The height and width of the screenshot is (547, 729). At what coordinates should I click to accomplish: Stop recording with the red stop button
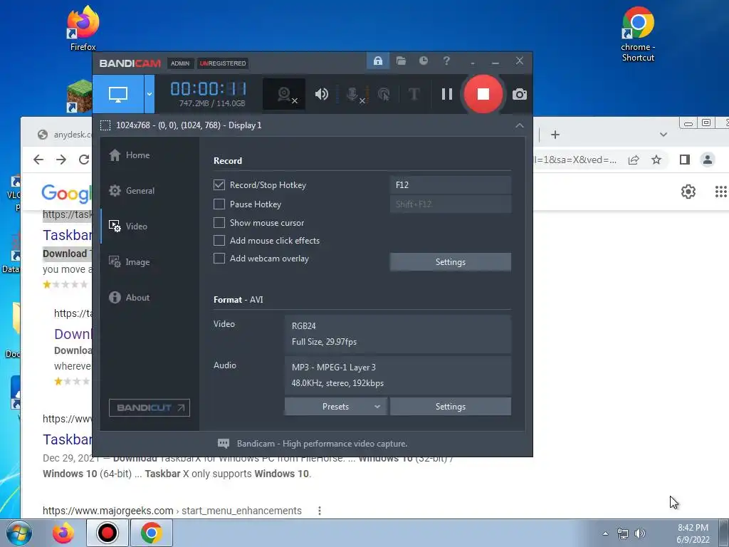point(483,95)
